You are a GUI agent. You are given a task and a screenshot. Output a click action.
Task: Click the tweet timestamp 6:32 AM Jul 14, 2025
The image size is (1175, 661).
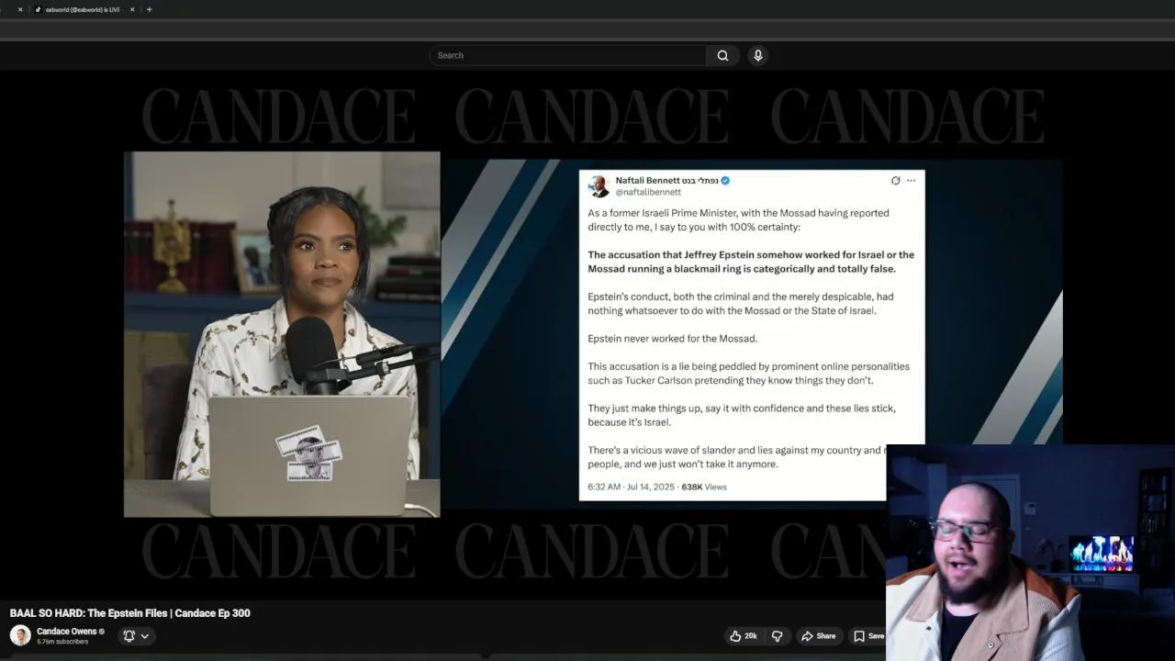pyautogui.click(x=631, y=487)
